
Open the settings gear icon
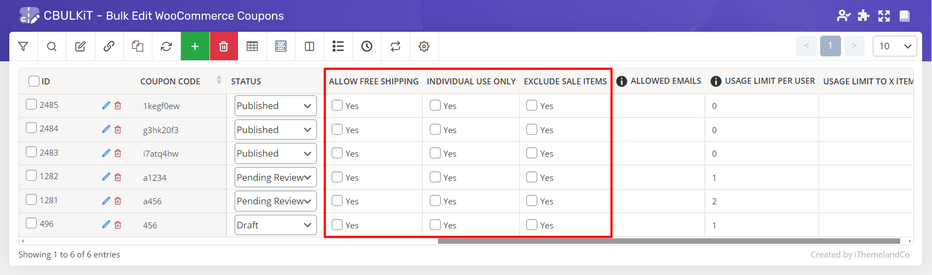[424, 47]
